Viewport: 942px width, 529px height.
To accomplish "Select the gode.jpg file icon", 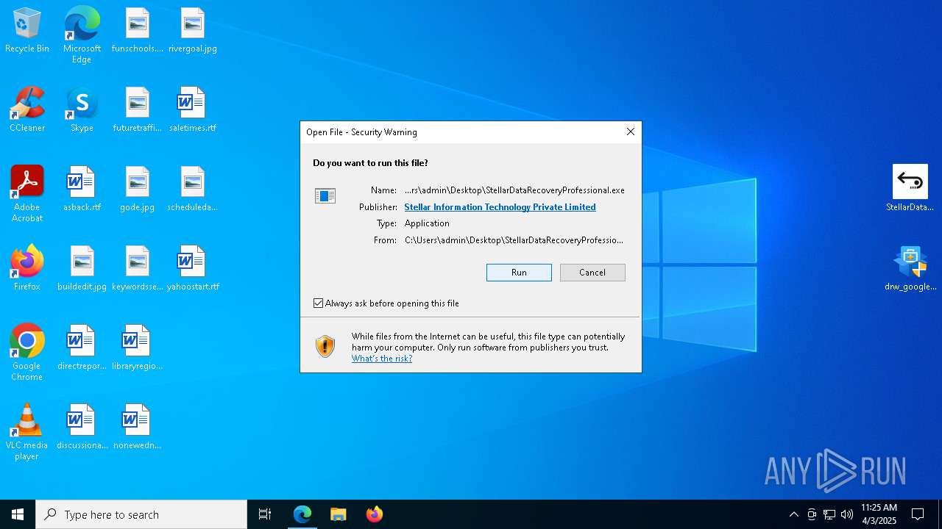I will tap(137, 189).
